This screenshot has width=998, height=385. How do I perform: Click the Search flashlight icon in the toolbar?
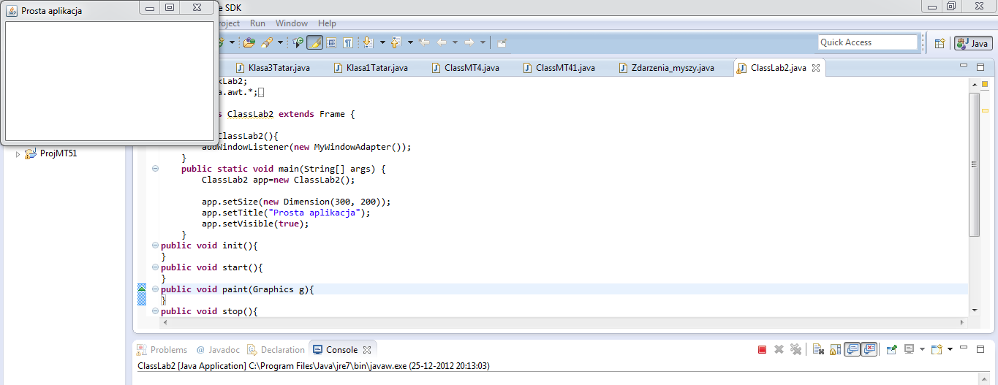point(267,43)
